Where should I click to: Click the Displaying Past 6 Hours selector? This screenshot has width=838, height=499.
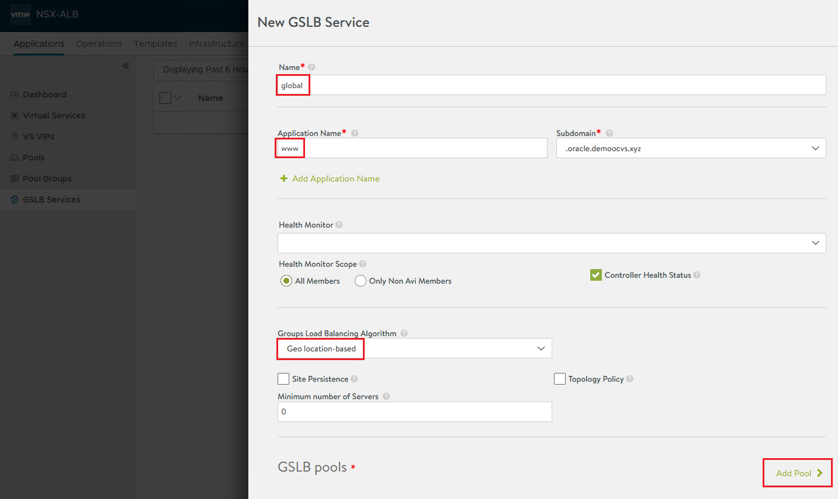[x=202, y=69]
